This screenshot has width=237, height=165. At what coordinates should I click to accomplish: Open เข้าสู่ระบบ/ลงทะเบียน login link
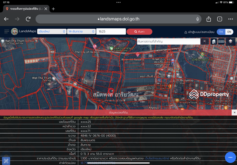(x=199, y=32)
